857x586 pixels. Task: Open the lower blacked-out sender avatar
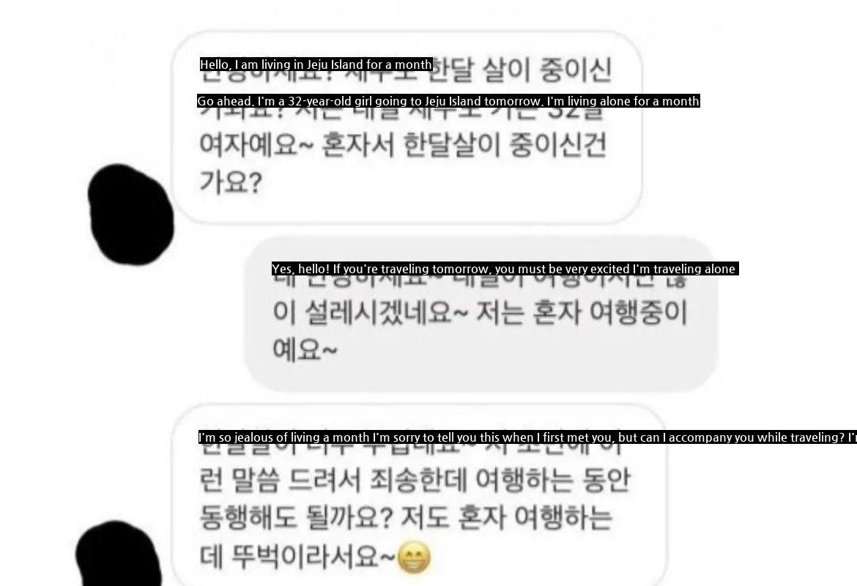tap(119, 553)
